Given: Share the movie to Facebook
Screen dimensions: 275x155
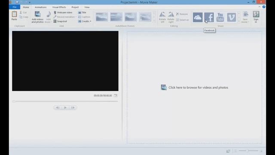Looking at the screenshot, I should pos(209,17).
